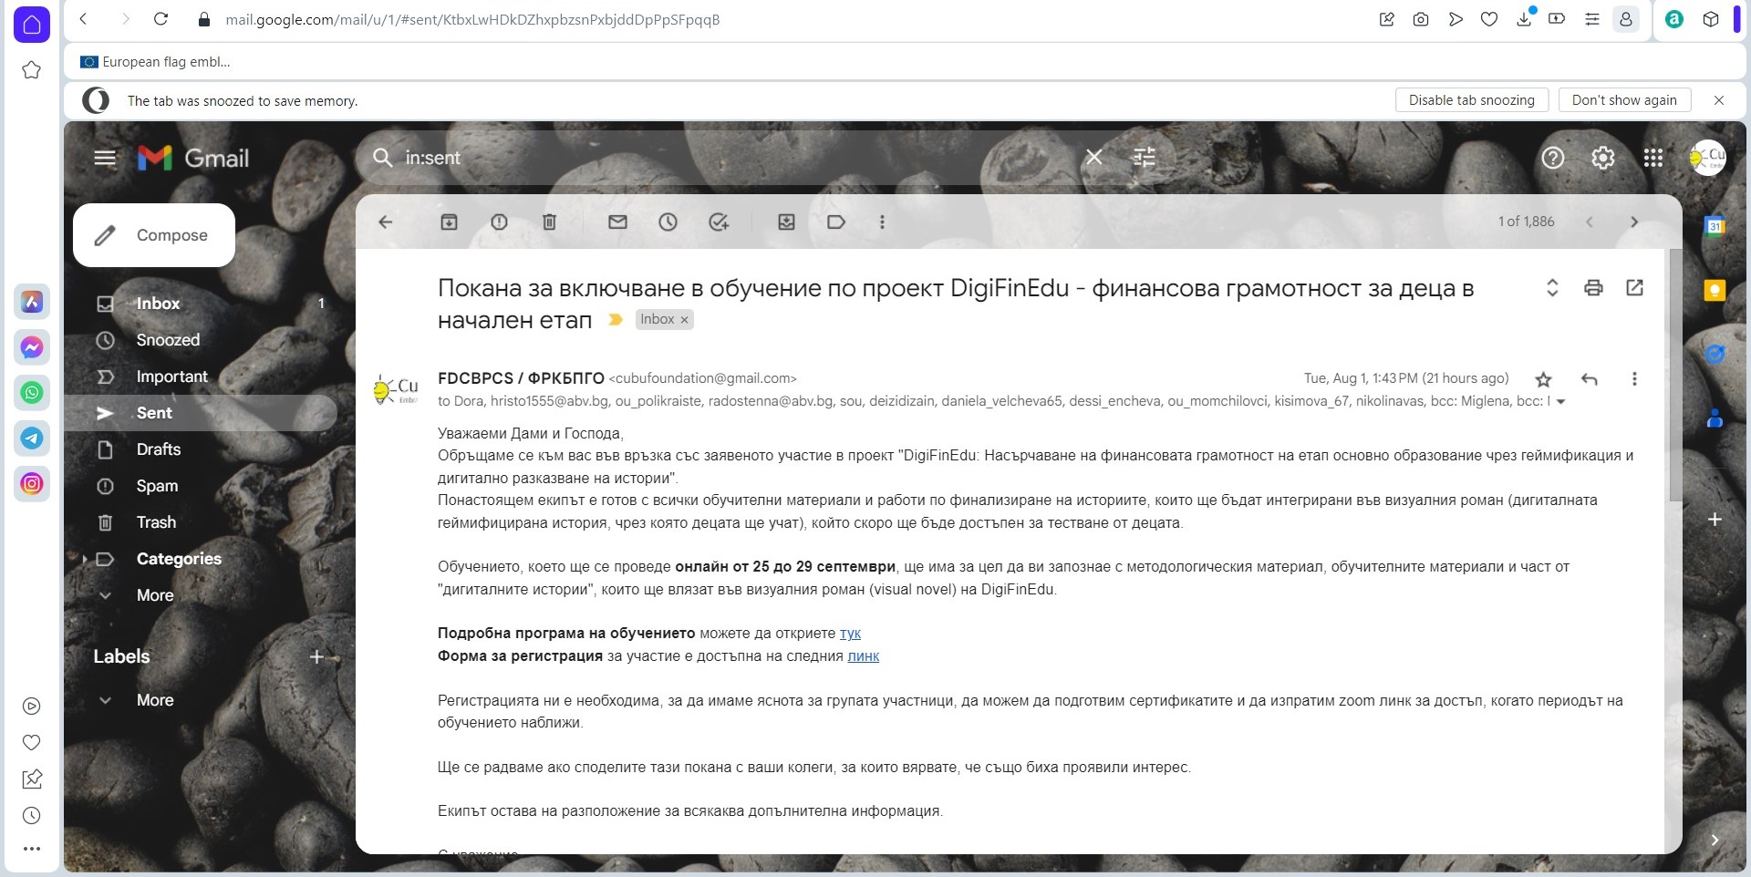Open Google Keep side panel
1751x877 pixels.
[x=1715, y=290]
